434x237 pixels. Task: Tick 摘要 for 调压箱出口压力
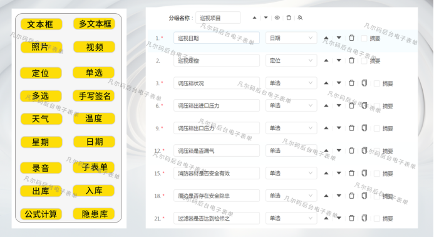(377, 129)
